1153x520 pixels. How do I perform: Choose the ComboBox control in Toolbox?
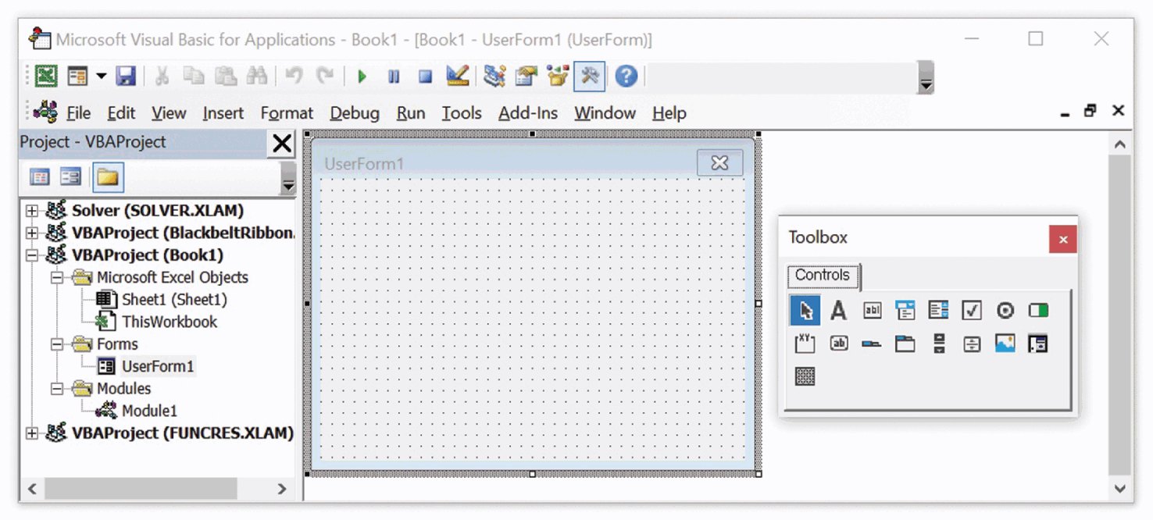pyautogui.click(x=905, y=311)
